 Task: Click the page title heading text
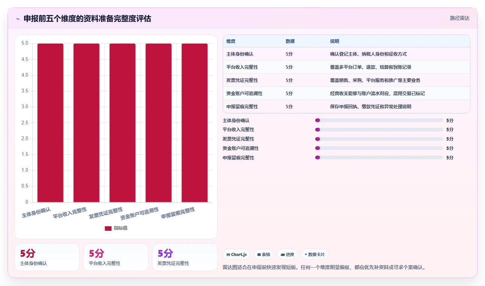pos(88,18)
